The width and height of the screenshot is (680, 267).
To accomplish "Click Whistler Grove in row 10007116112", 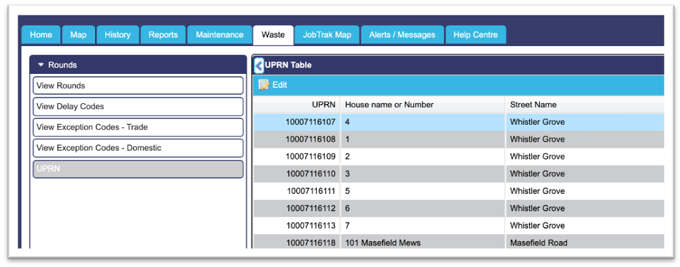I will pyautogui.click(x=584, y=208).
